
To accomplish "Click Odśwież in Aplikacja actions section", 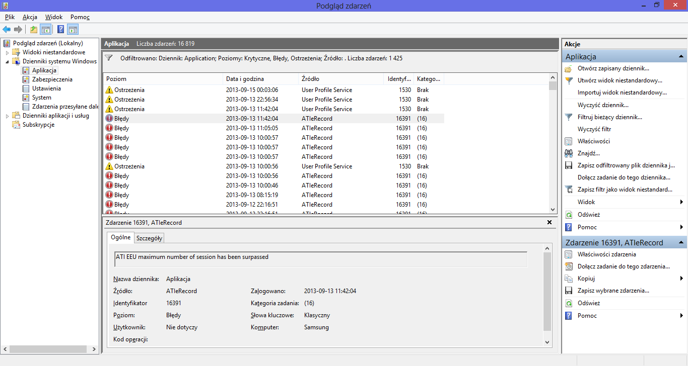I will pos(588,215).
